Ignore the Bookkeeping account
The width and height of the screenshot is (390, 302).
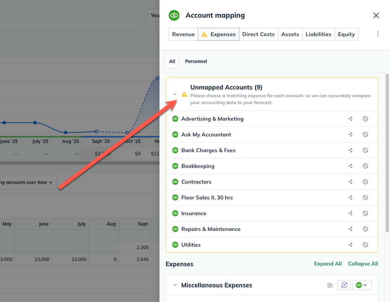point(365,166)
